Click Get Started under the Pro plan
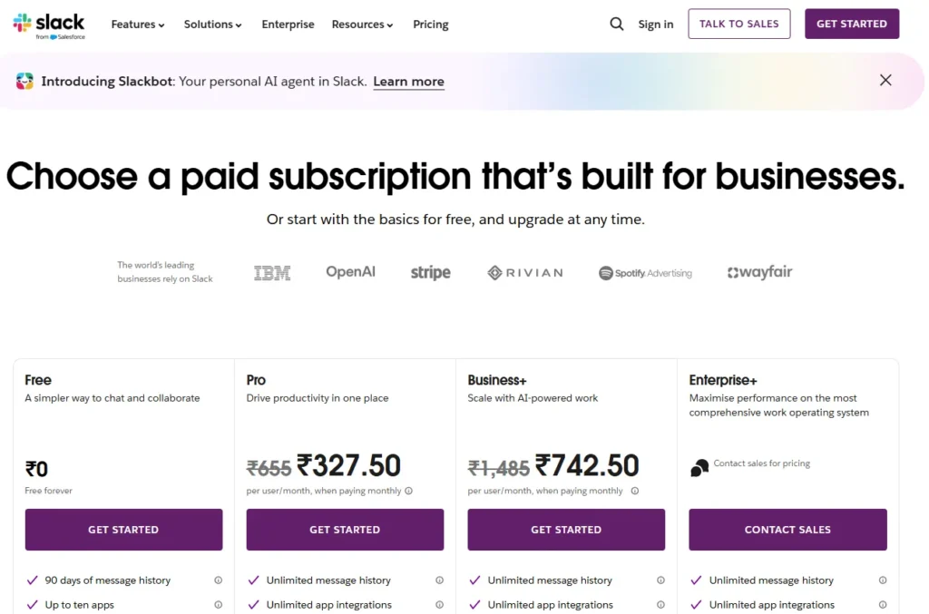The image size is (929, 614). (345, 530)
